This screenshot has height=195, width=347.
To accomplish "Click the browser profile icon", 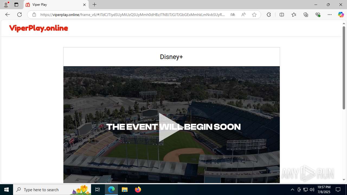I will [x=6, y=5].
